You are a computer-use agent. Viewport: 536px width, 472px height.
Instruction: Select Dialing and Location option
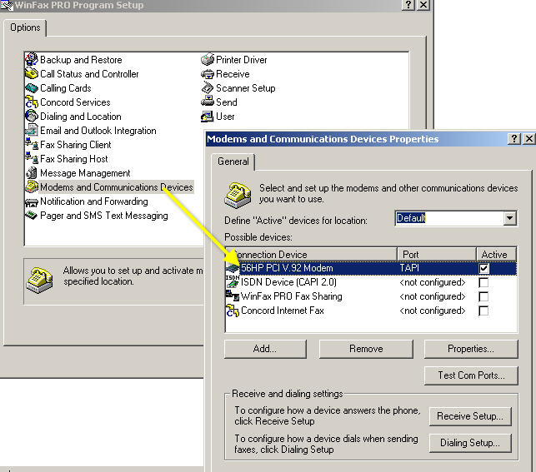81,117
